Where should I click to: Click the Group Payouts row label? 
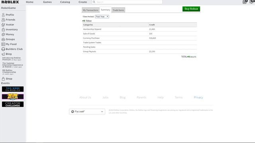click(x=89, y=51)
